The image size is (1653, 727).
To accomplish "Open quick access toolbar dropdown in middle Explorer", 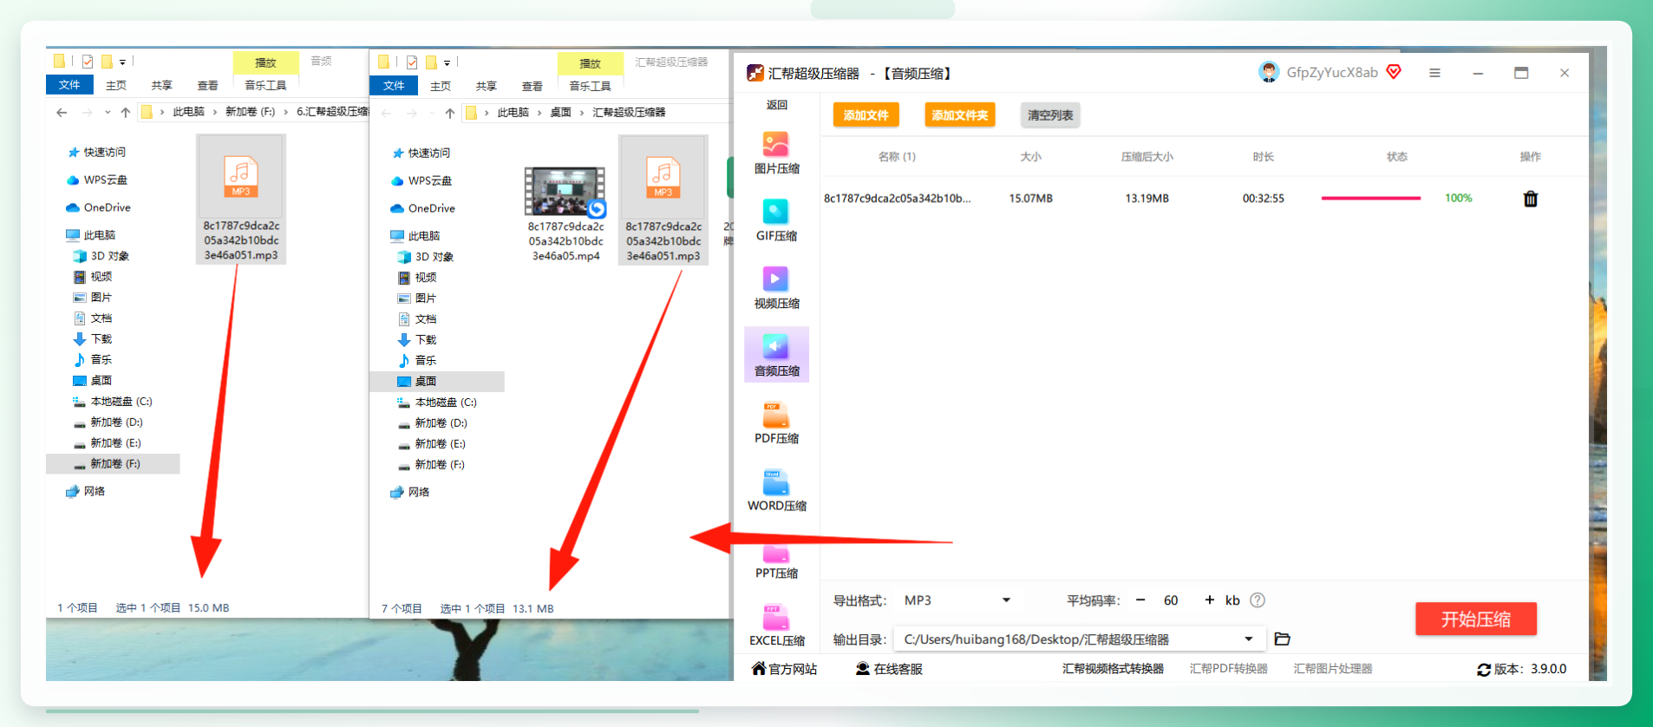I will [447, 62].
